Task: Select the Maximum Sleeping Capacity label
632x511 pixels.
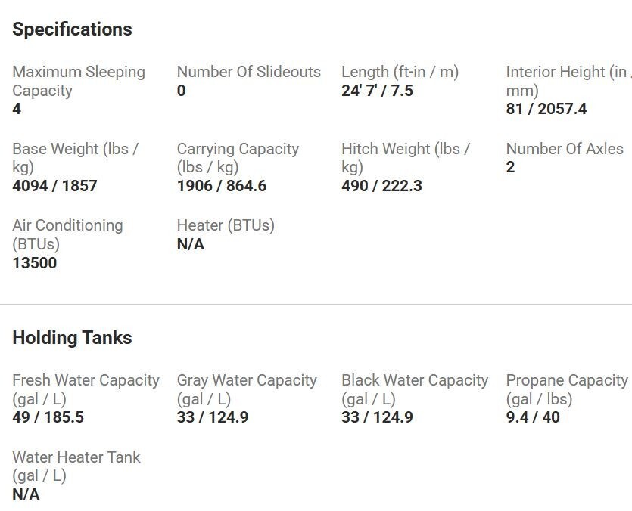Action: click(78, 81)
